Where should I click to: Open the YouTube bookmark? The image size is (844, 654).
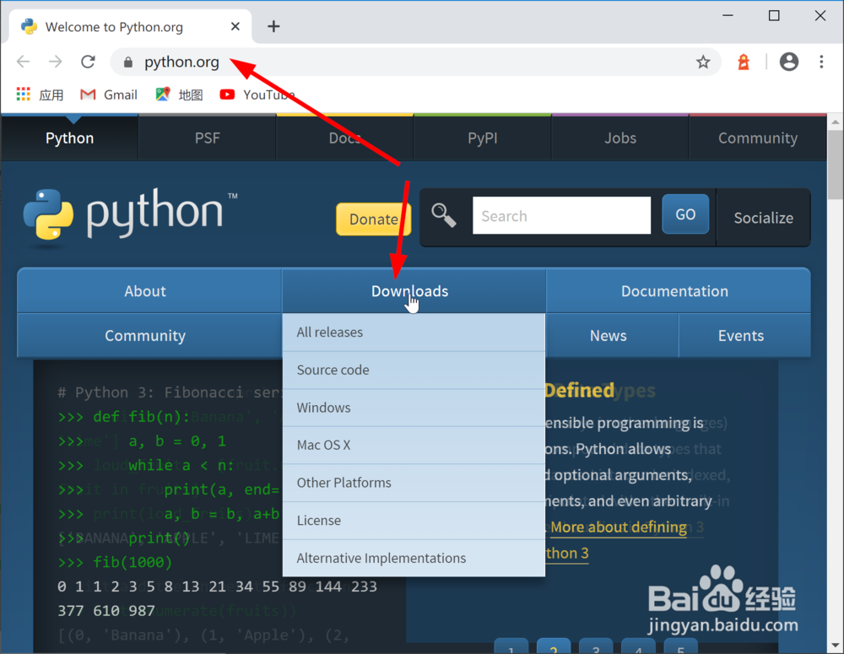[x=257, y=95]
